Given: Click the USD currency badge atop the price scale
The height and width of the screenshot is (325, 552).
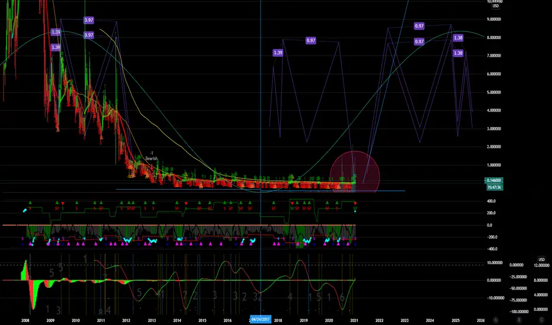Looking at the screenshot, I should pyautogui.click(x=495, y=6).
